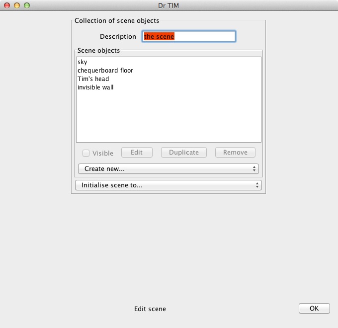This screenshot has width=338, height=328.
Task: Select 'chequerboard floor' in the list
Action: tap(169, 70)
